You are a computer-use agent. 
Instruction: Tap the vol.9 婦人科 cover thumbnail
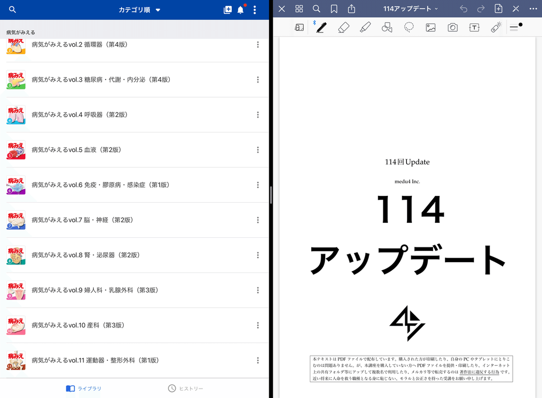coord(16,290)
